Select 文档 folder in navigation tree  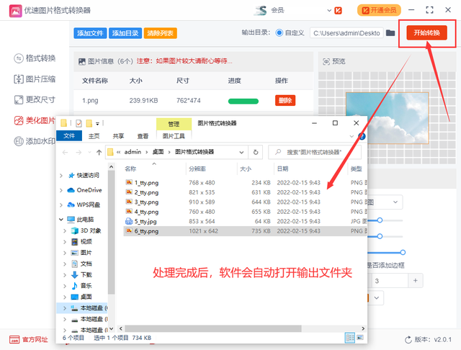[82, 264]
